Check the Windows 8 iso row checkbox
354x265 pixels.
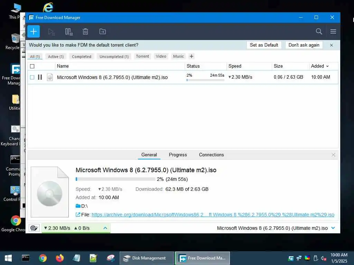[x=32, y=77]
